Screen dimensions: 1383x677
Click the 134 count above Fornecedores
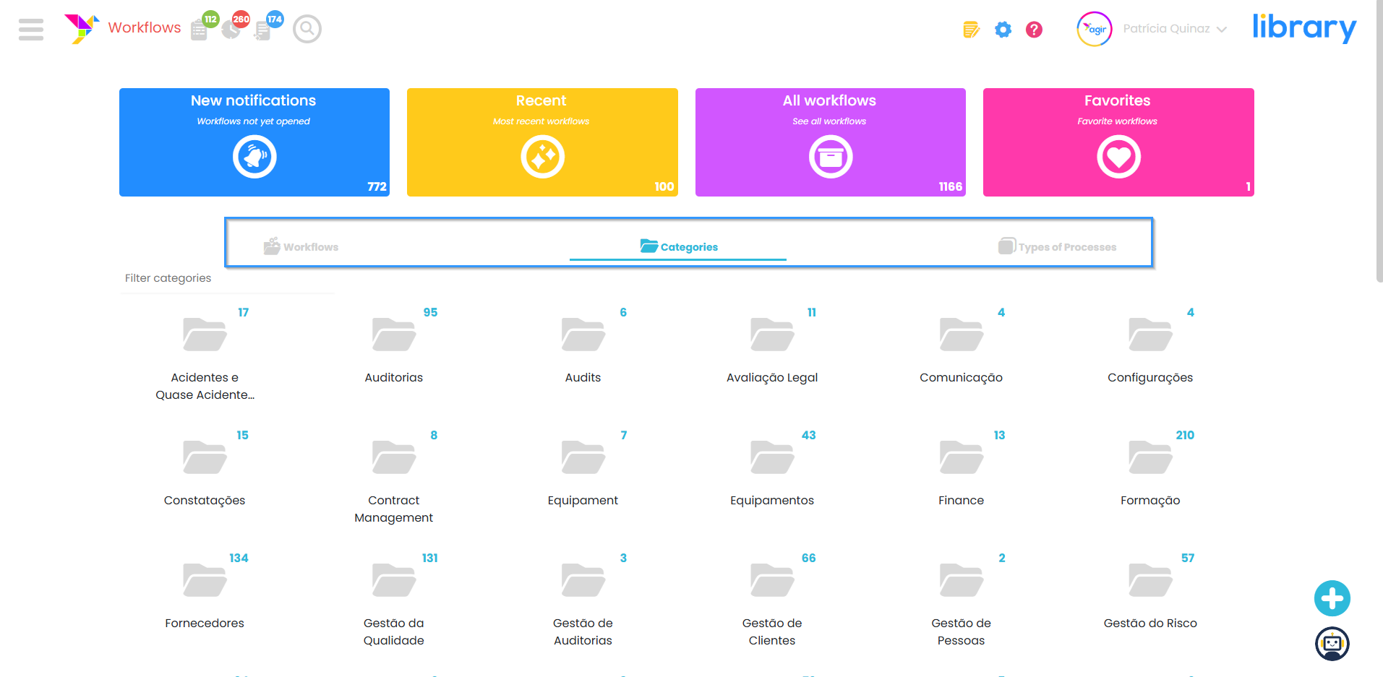tap(239, 558)
